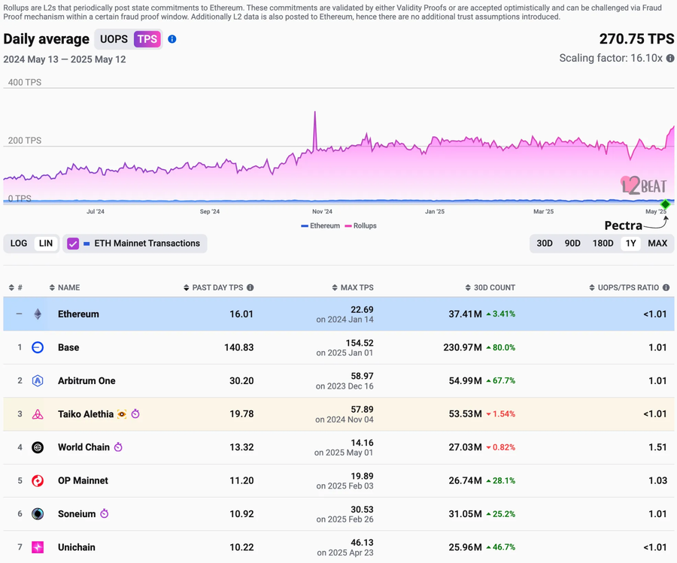Click the Base project logo icon
This screenshot has height=563, width=677.
point(38,347)
